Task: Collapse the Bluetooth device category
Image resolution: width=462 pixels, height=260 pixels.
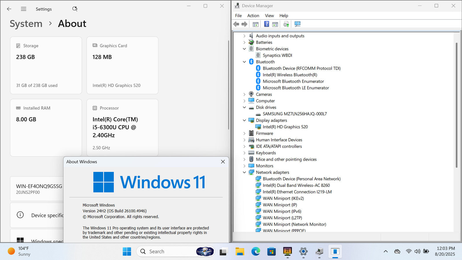Action: coord(244,62)
